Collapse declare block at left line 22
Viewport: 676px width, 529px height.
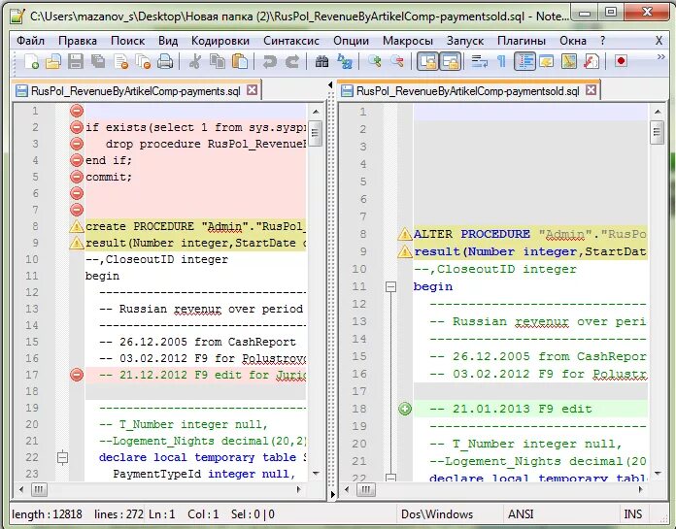(62, 457)
